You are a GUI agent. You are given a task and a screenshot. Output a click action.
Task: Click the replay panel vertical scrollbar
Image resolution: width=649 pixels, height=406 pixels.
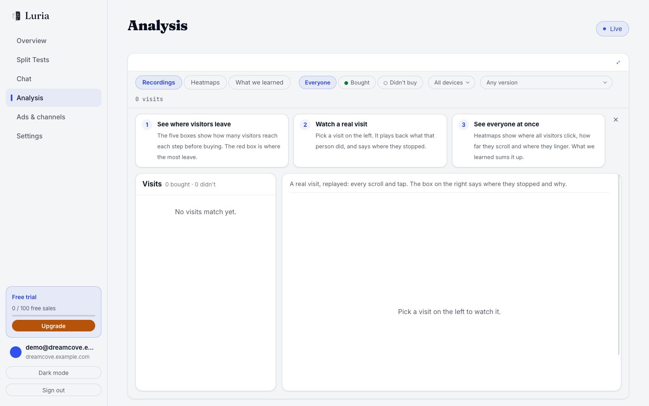click(619, 265)
